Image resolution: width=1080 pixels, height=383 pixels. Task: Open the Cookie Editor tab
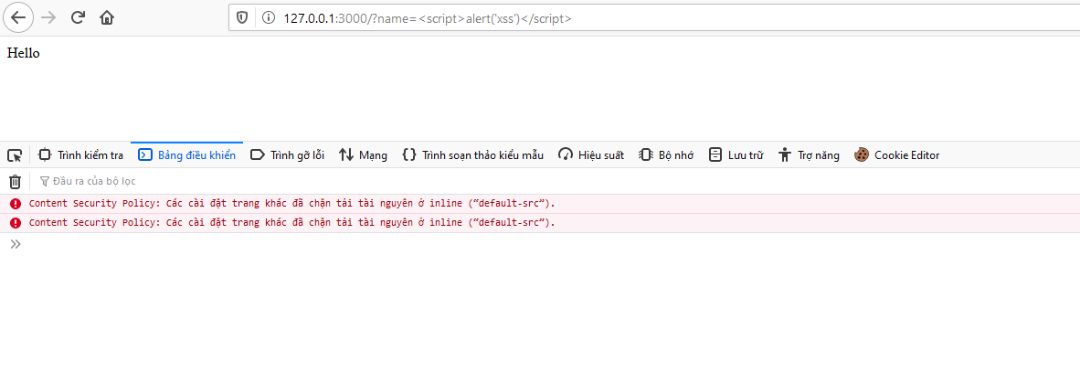pyautogui.click(x=896, y=155)
